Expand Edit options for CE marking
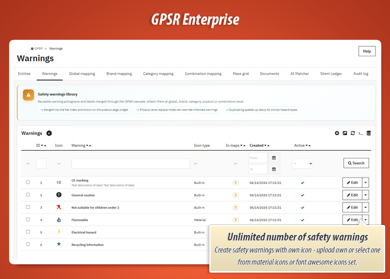This screenshot has height=279, width=390. coord(365,183)
